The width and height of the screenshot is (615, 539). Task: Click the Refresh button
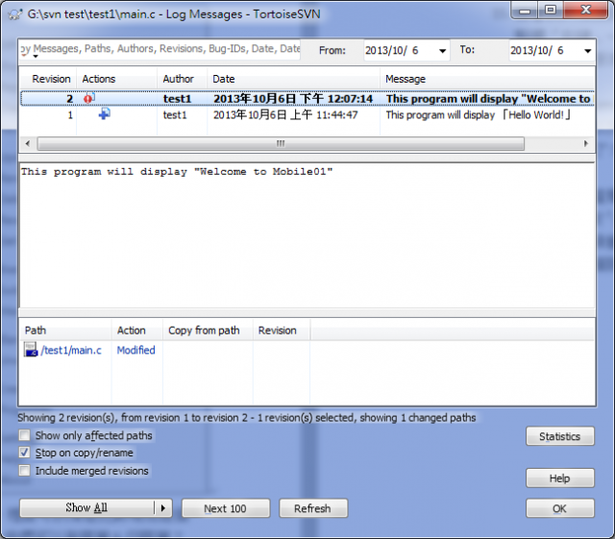click(x=313, y=508)
